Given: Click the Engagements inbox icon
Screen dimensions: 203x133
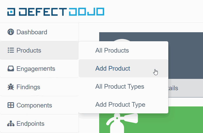Looking at the screenshot, I should pyautogui.click(x=11, y=69).
